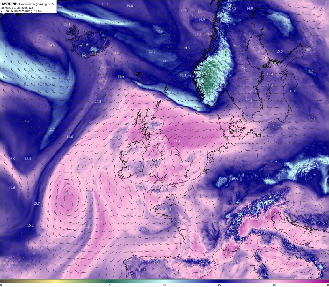
Task: Click the 14.0 value at top right
Action: tap(250, 8)
